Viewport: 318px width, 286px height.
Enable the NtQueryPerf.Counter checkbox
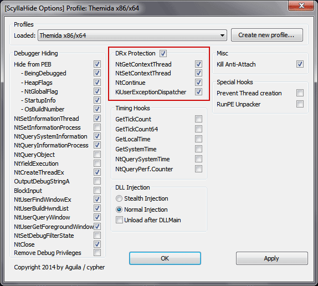pyautogui.click(x=198, y=169)
